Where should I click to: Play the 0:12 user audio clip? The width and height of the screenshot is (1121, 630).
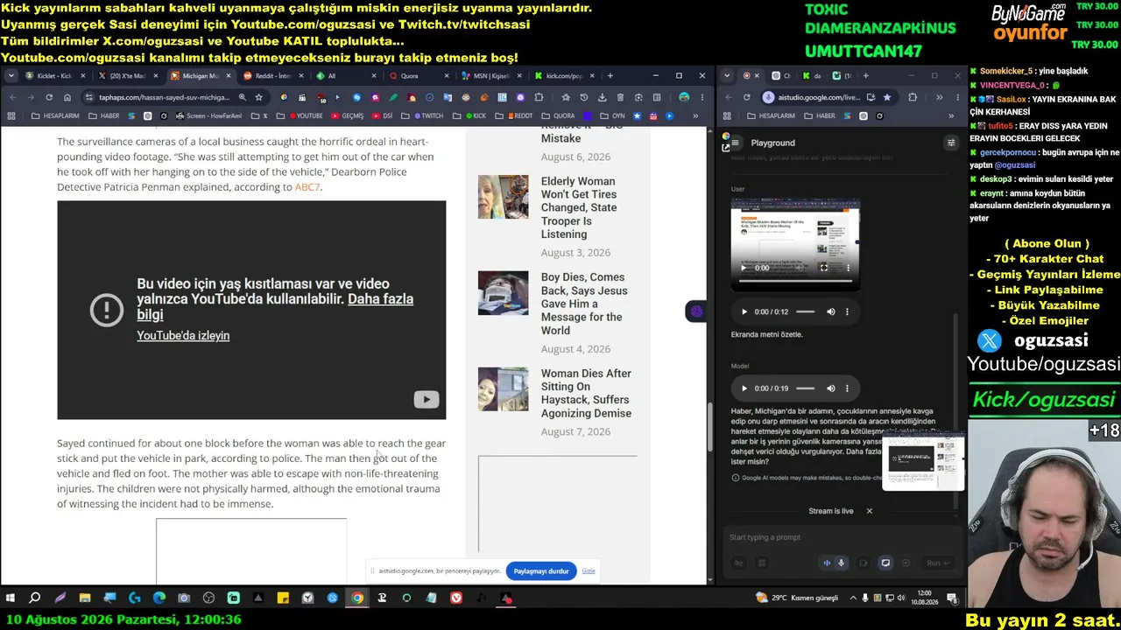744,311
